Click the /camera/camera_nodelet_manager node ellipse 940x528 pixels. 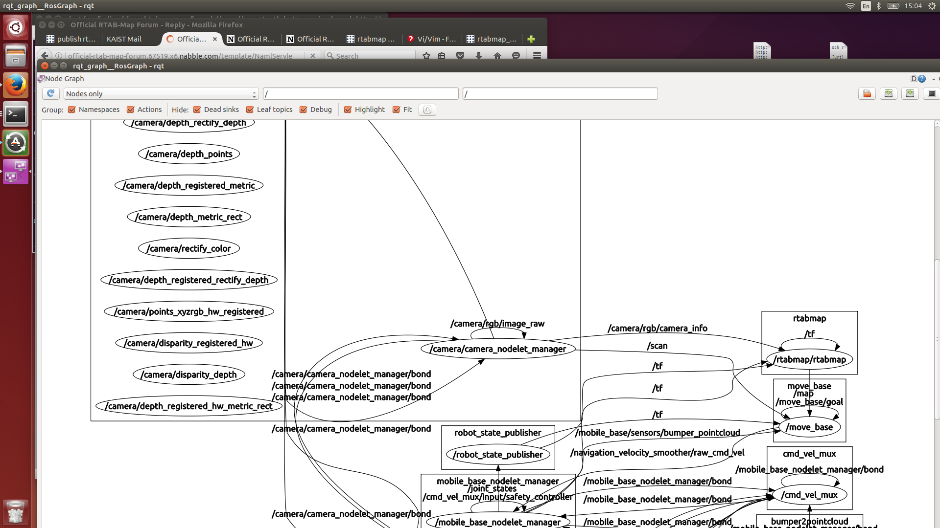[x=497, y=349]
